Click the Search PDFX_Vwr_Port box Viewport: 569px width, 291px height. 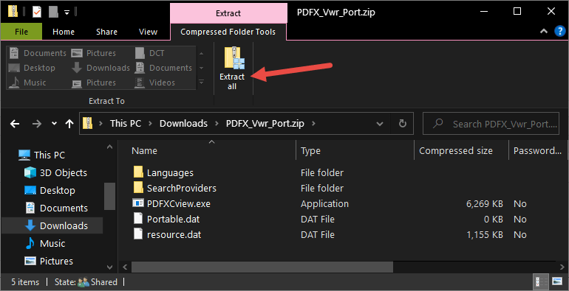tap(491, 124)
